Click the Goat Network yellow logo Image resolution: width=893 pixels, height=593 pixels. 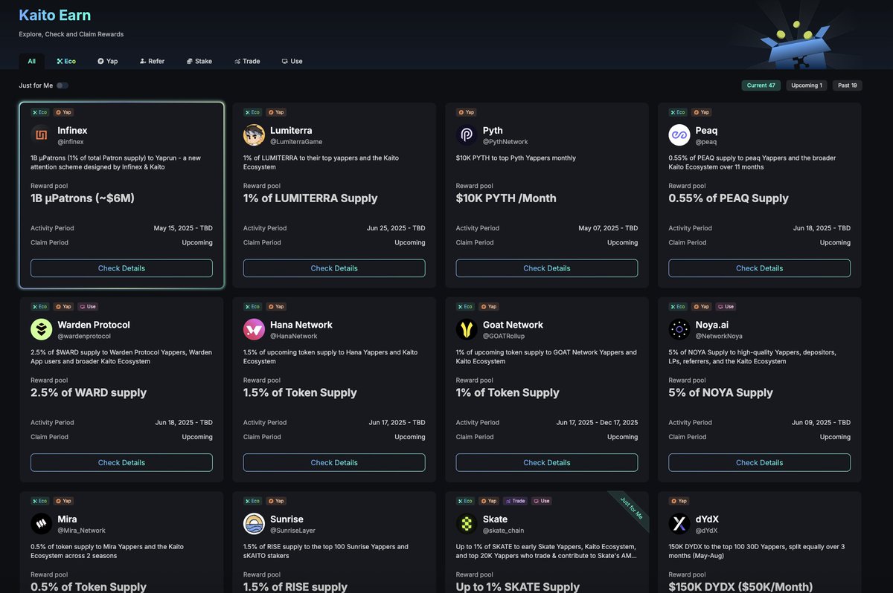467,329
